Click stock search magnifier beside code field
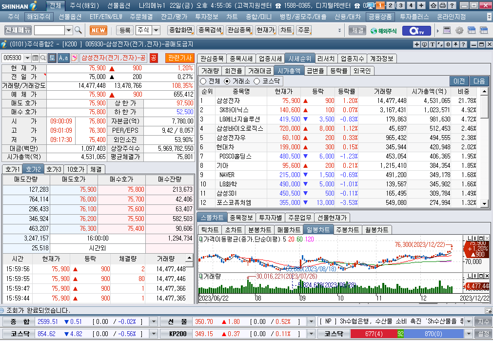Viewport: 493px width, 341px height. (x=43, y=58)
